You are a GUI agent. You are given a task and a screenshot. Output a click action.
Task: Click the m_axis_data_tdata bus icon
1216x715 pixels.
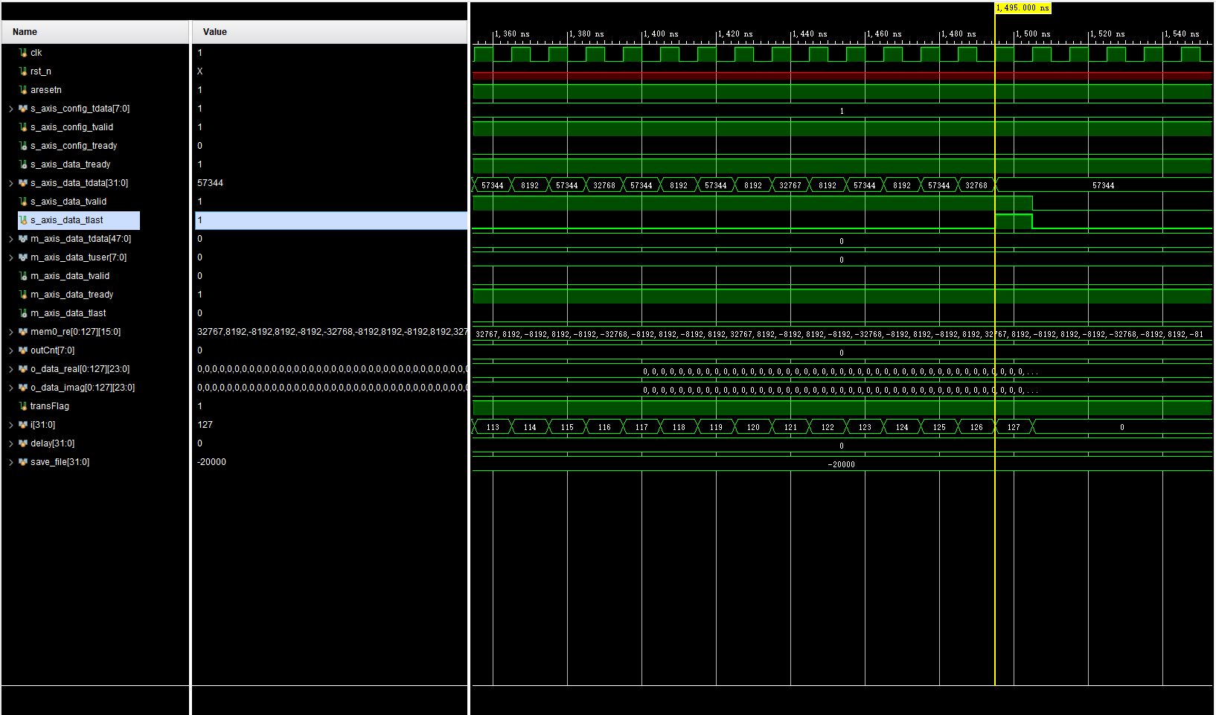[x=23, y=239]
